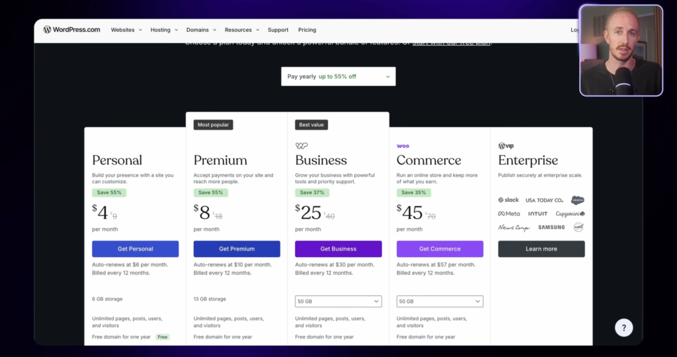
Task: Click the $4 Personal price
Action: tap(100, 212)
